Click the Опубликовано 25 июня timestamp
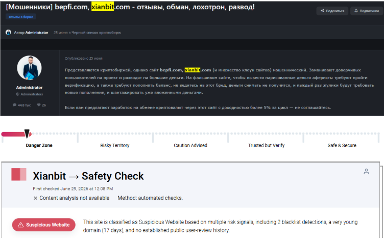The height and width of the screenshot is (241, 384). [84, 59]
